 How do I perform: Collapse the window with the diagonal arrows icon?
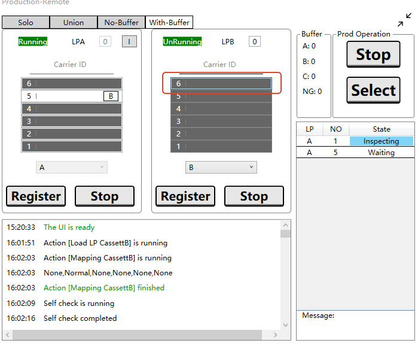point(404,20)
